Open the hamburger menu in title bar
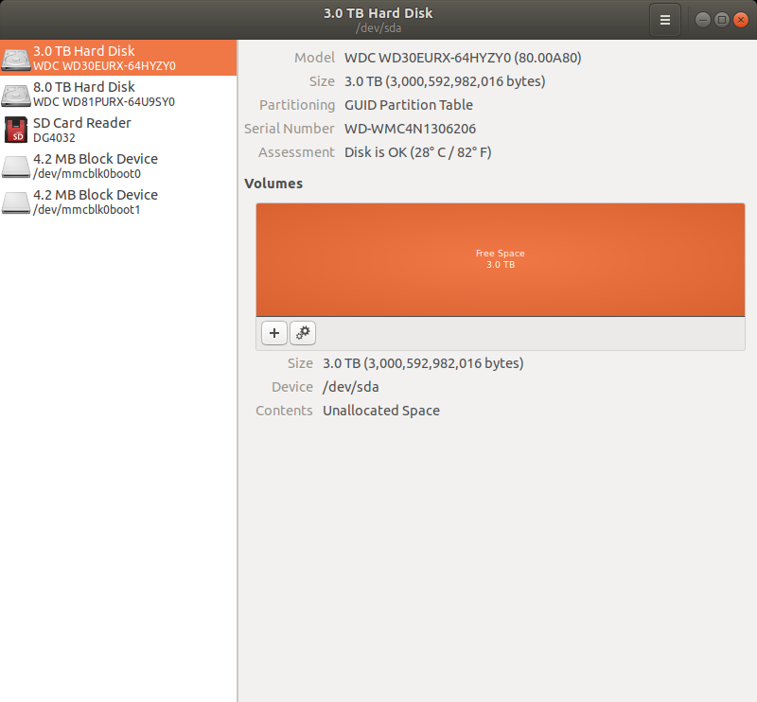757x702 pixels. pos(665,20)
